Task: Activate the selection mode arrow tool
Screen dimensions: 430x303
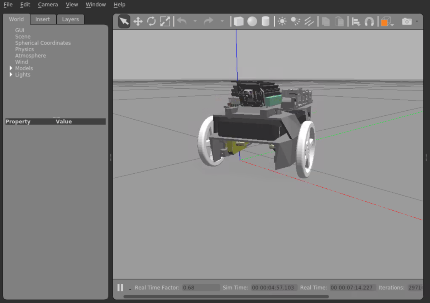Action: coord(124,21)
